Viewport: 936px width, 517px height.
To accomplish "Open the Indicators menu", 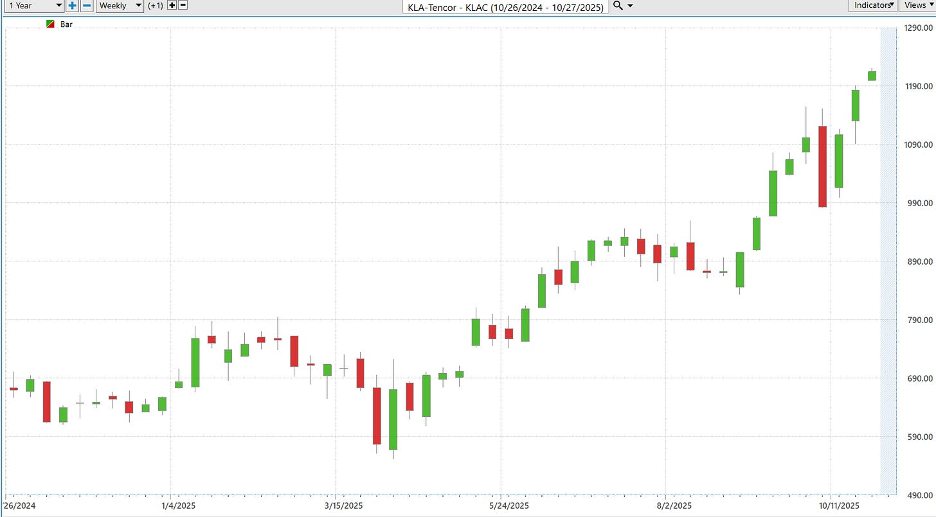I will [x=872, y=5].
